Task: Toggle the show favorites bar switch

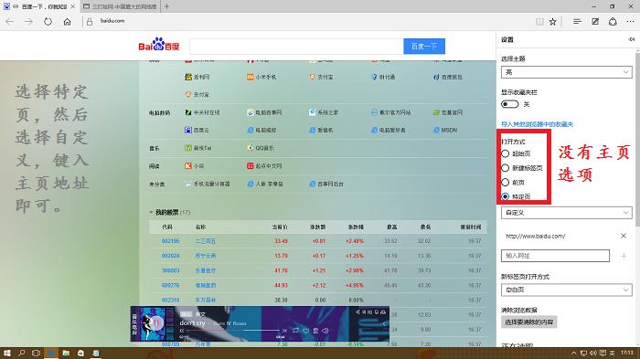Action: tap(509, 104)
